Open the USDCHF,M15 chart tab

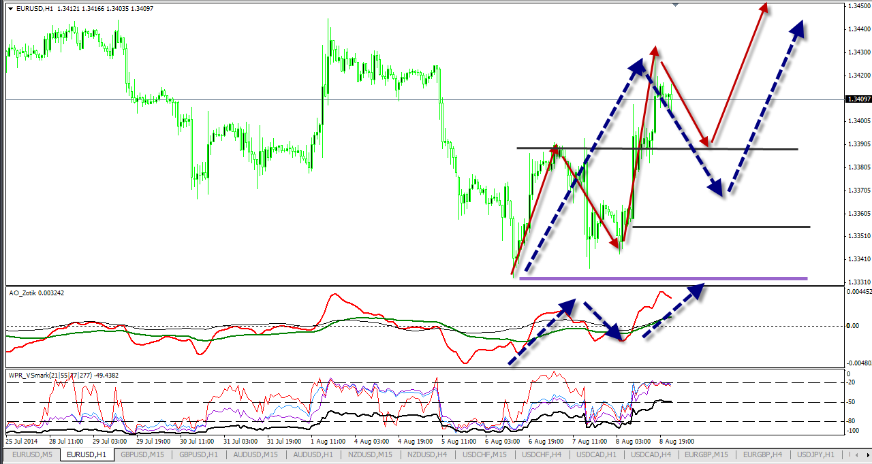click(484, 454)
